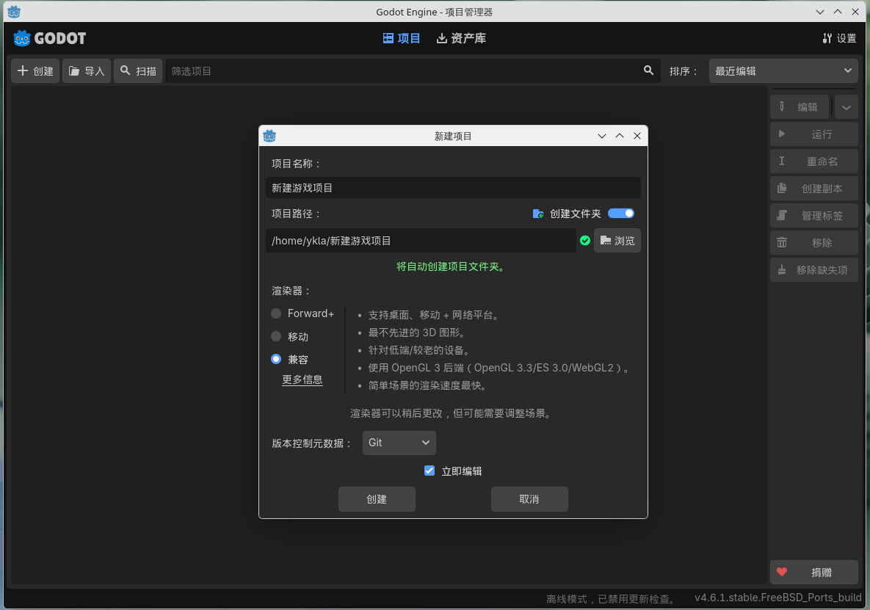Click the search magnifier in the filter field
Viewport: 870px width, 610px height.
[x=648, y=70]
